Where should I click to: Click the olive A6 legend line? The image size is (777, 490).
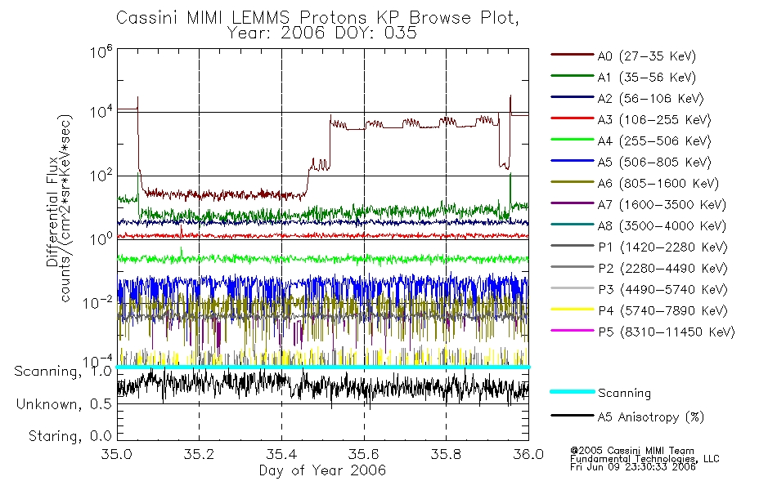(573, 182)
